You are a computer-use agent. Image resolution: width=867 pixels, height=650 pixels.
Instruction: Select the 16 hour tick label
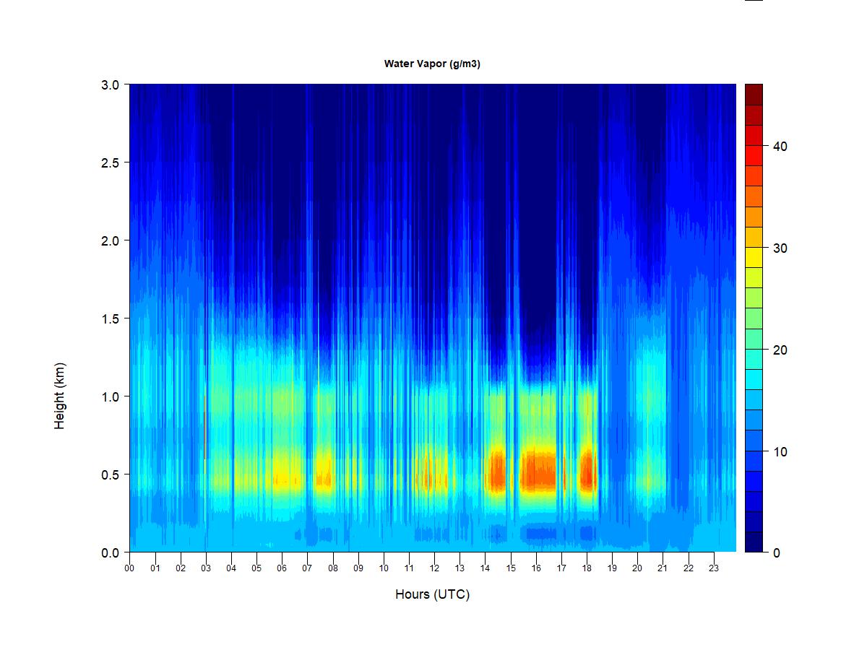[x=536, y=568]
